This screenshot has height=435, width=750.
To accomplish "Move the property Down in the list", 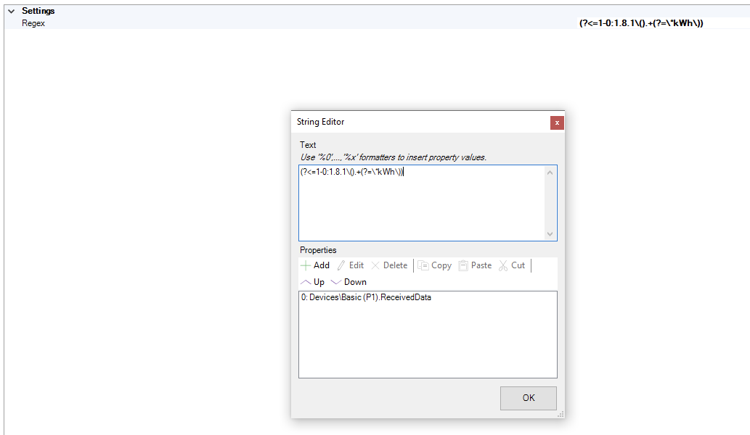I will tap(348, 282).
